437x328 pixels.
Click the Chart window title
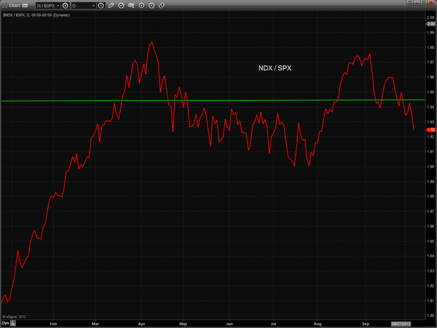[14, 5]
